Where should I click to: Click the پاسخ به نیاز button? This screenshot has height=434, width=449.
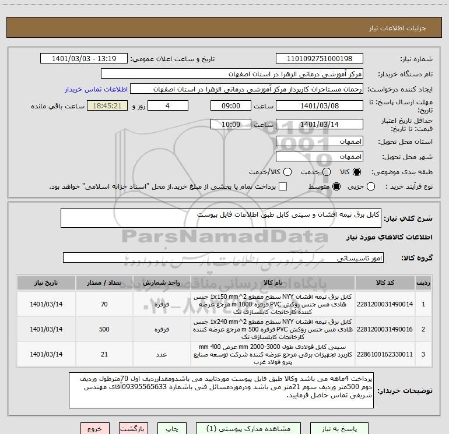coord(339,429)
